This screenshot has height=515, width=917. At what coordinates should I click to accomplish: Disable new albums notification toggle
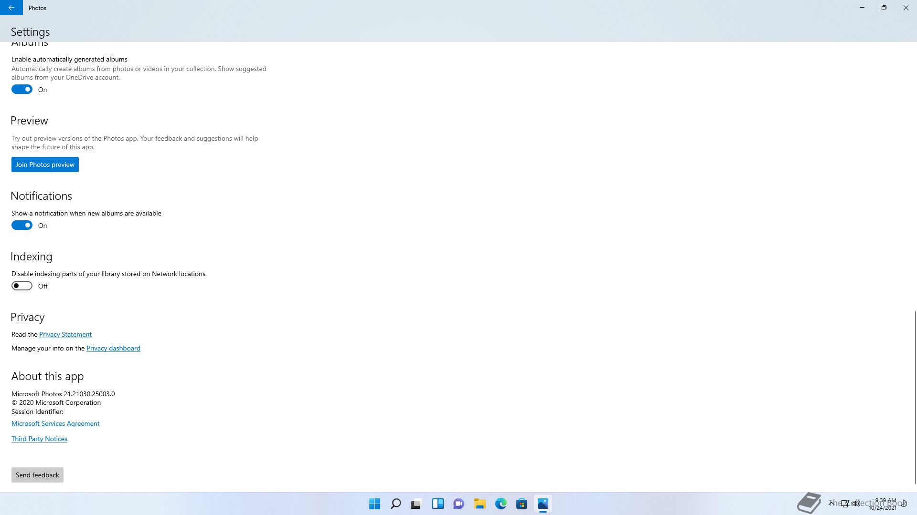click(x=22, y=226)
